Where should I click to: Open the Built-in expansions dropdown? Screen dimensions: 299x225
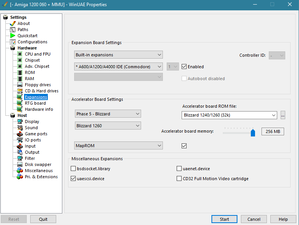[119, 55]
